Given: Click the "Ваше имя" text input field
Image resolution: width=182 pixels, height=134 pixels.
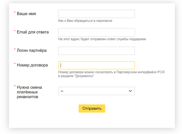Looking at the screenshot, I should (x=96, y=14).
